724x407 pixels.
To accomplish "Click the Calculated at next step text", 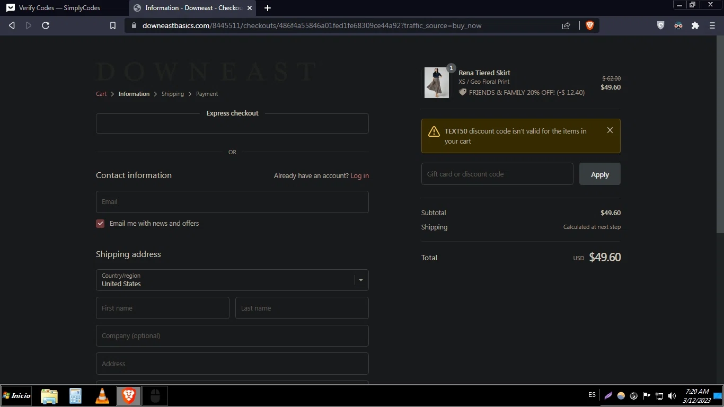I will 592,227.
